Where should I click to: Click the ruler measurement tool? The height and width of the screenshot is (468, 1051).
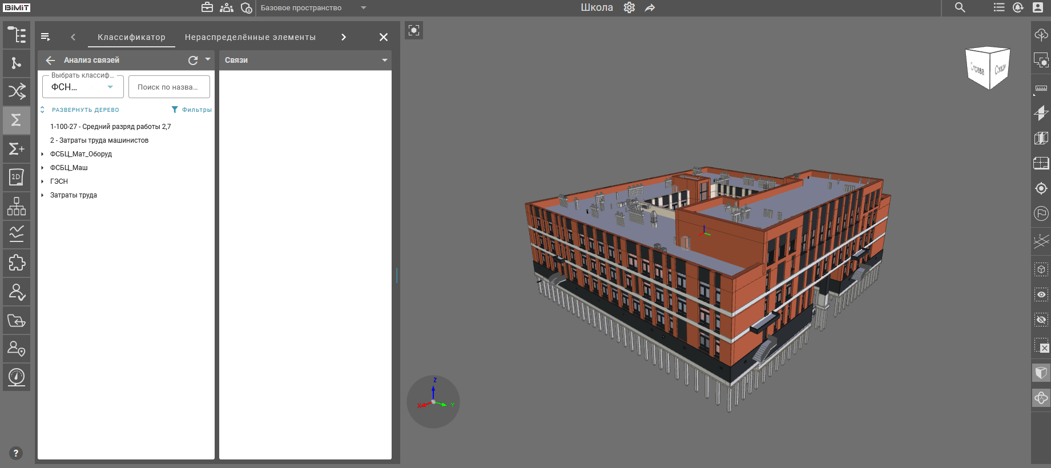pyautogui.click(x=1041, y=88)
